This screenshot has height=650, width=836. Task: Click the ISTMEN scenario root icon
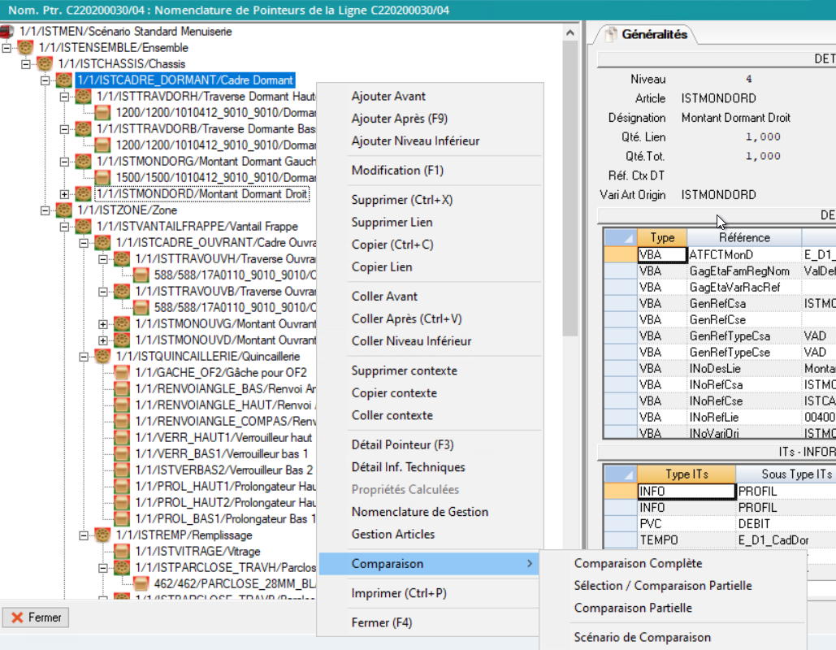[8, 32]
